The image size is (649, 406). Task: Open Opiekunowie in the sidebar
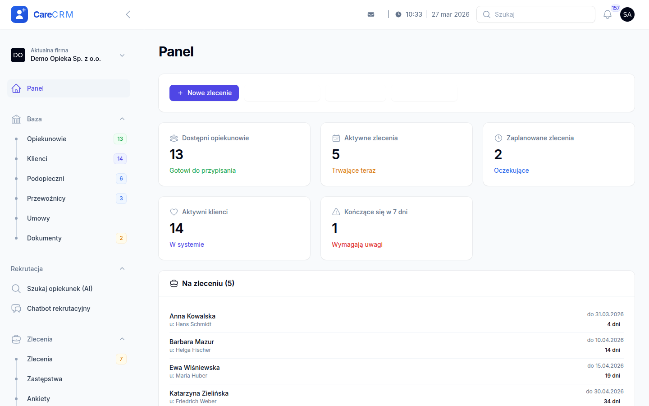[47, 139]
